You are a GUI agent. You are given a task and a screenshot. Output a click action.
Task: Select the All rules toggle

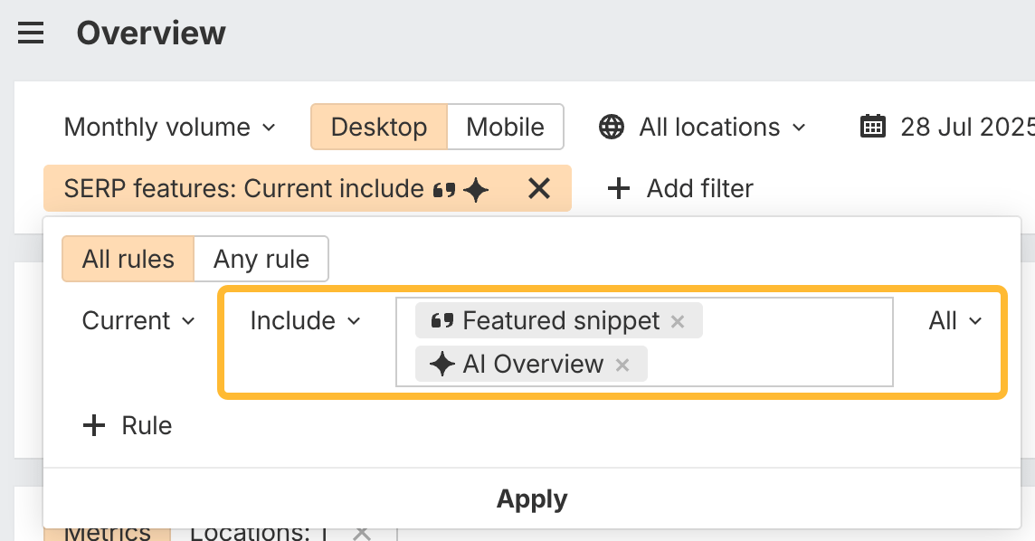[128, 260]
